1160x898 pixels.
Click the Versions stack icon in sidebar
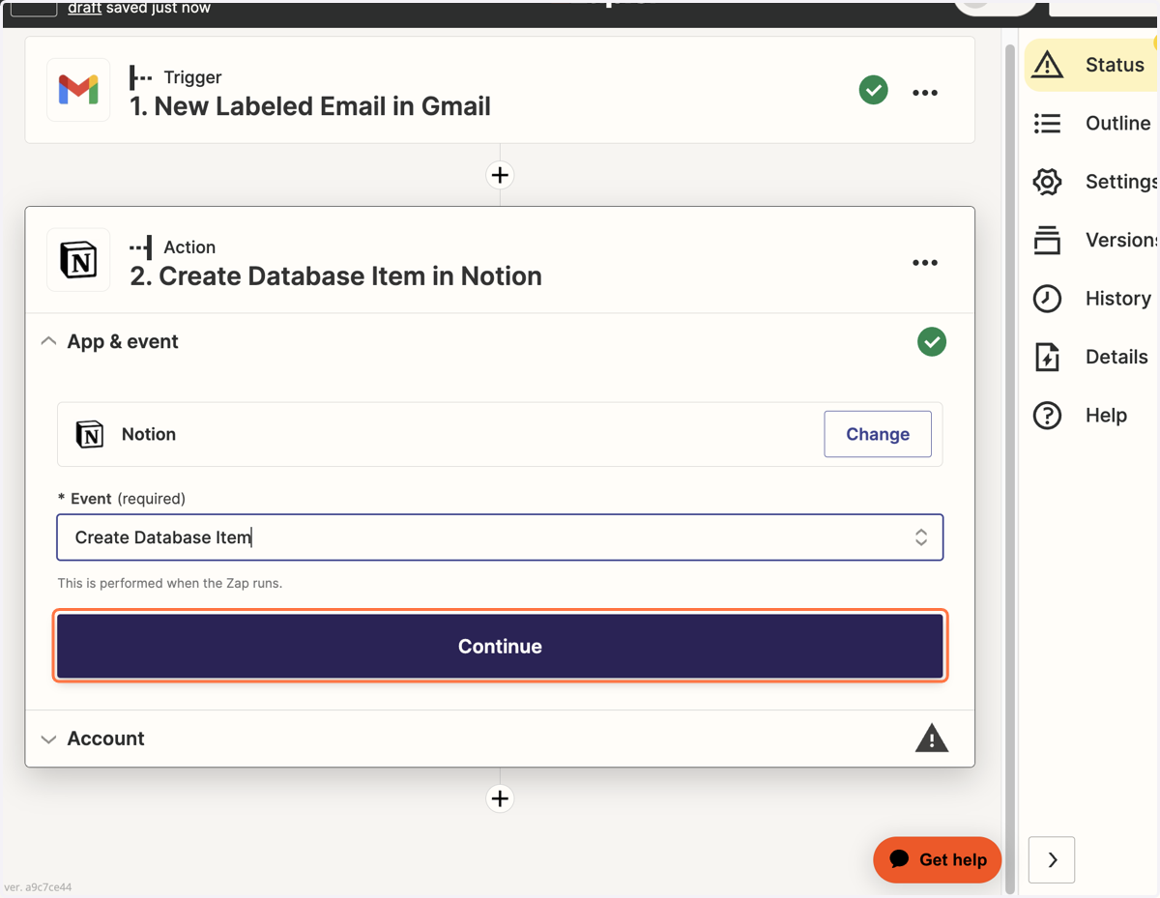coord(1048,240)
